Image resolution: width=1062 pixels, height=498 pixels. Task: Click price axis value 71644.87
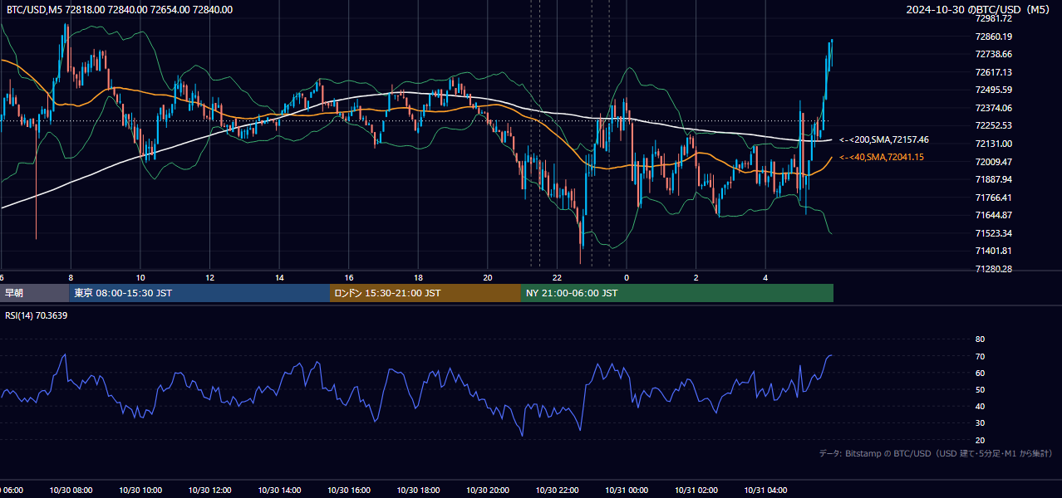[x=994, y=215]
